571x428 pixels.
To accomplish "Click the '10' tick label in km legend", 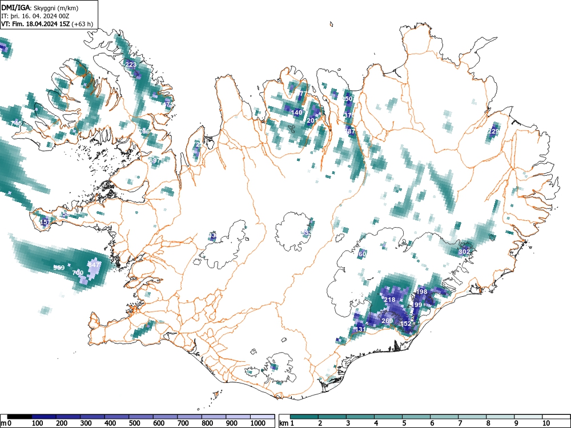I will pyautogui.click(x=545, y=423).
